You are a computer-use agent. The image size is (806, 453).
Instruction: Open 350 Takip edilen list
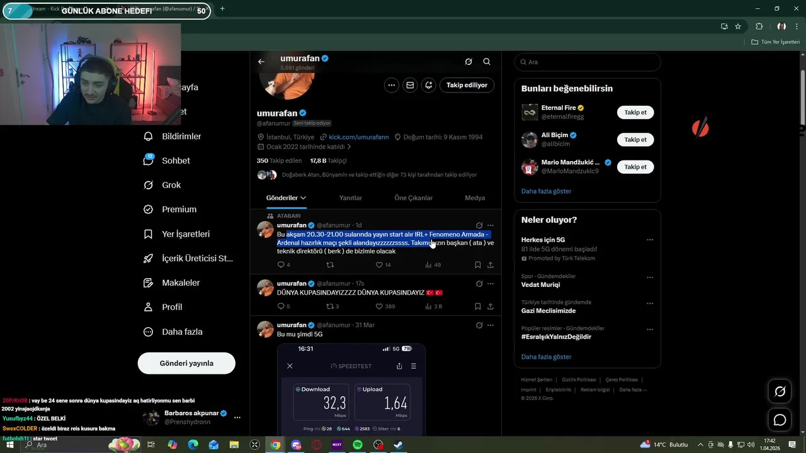(x=279, y=160)
